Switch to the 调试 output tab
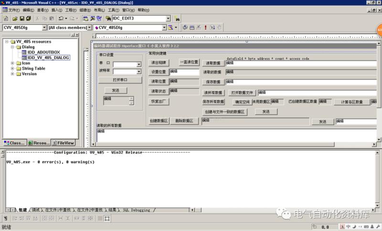 click(x=36, y=210)
